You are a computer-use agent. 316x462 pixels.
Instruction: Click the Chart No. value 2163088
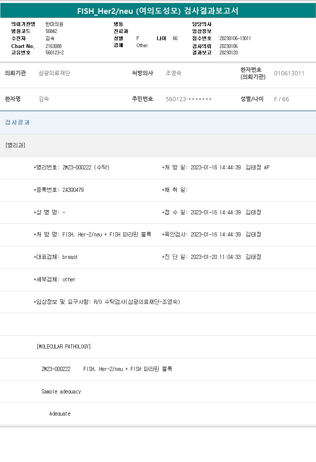[x=53, y=46]
